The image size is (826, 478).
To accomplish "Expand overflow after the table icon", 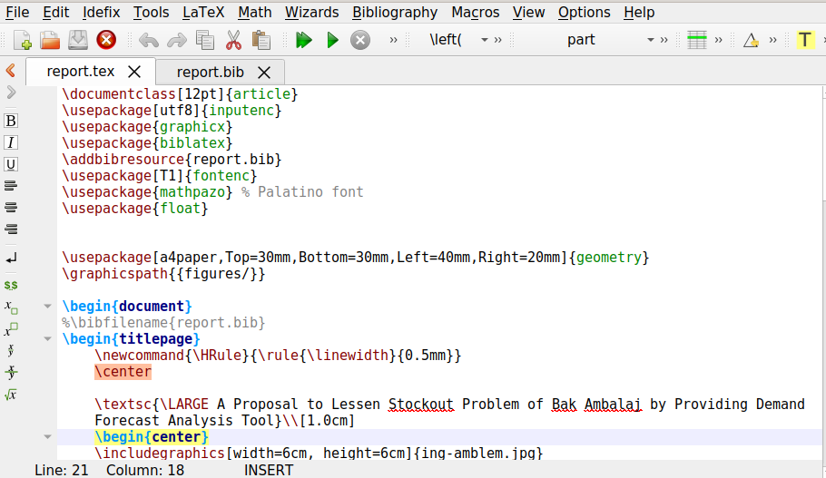I will 718,40.
